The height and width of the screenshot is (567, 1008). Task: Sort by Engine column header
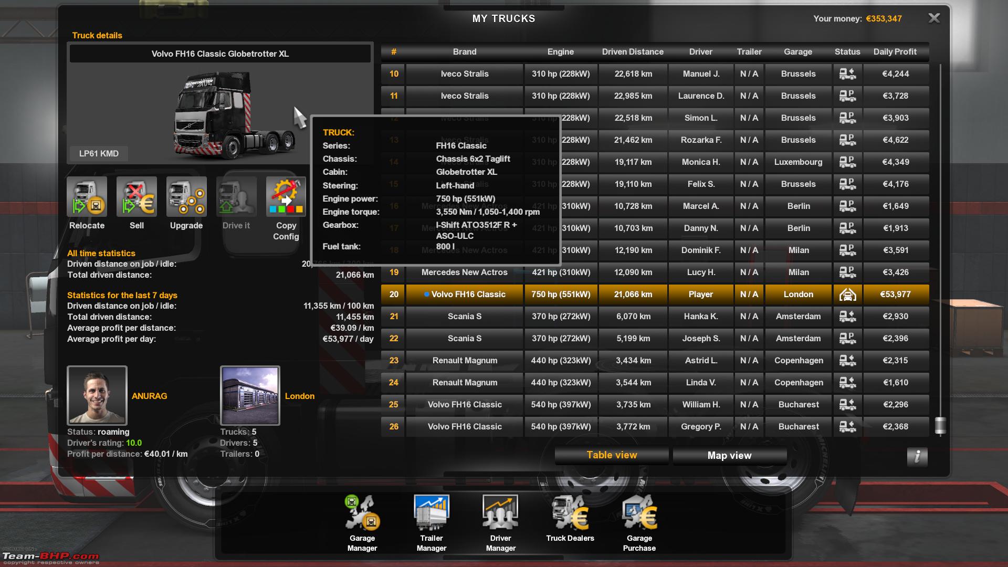coord(560,52)
